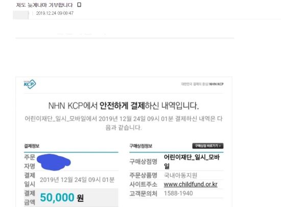Click the store name 어린이재단_일시_모바일 in the table
This screenshot has width=281, height=207.
(x=192, y=161)
